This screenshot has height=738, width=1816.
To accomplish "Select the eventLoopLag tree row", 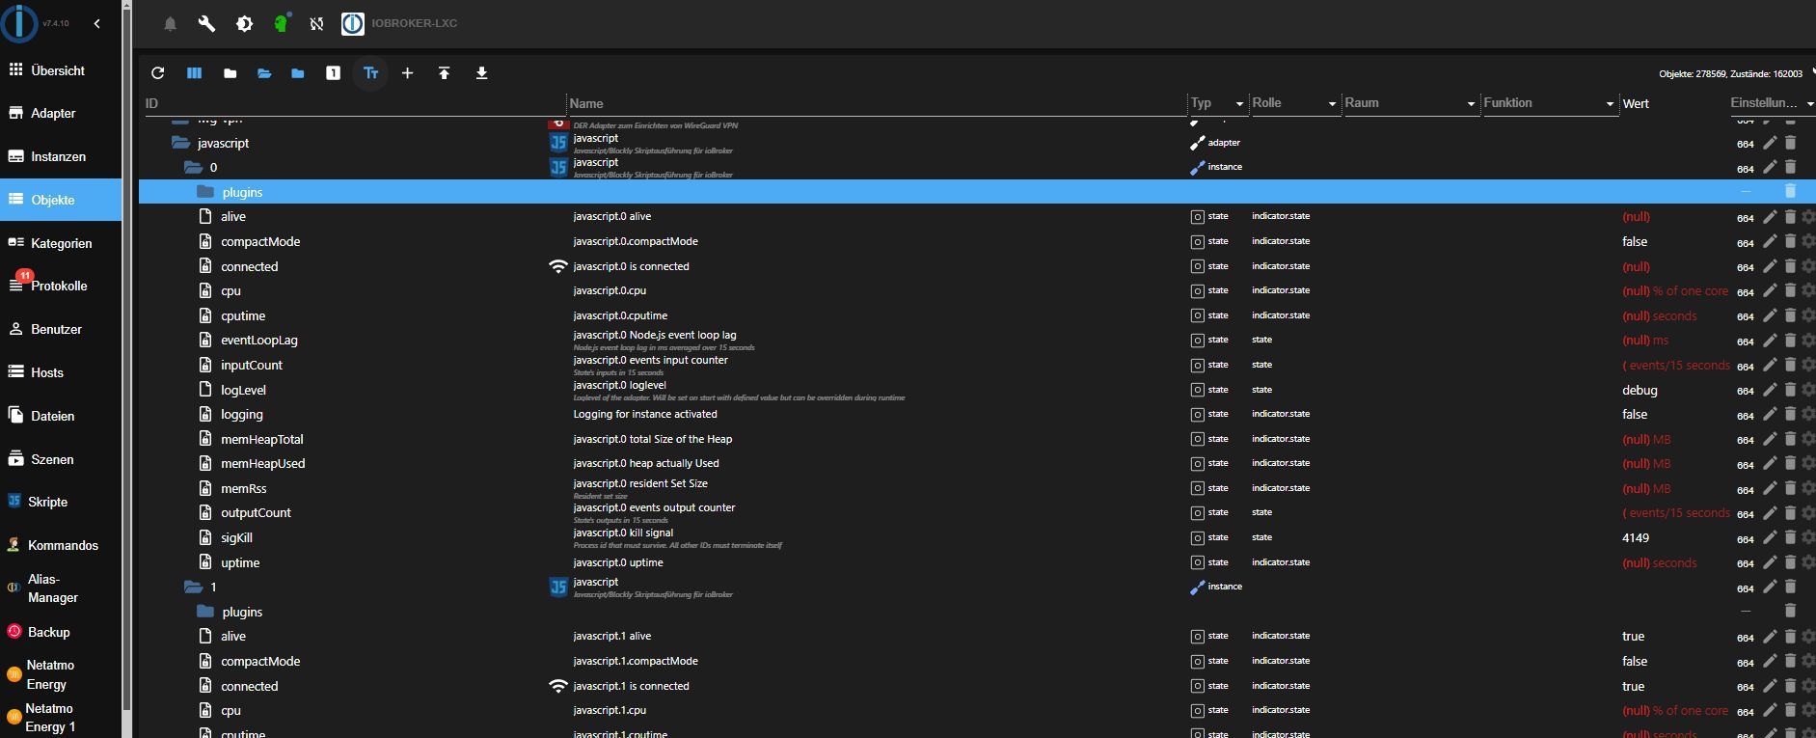I will coord(977,340).
